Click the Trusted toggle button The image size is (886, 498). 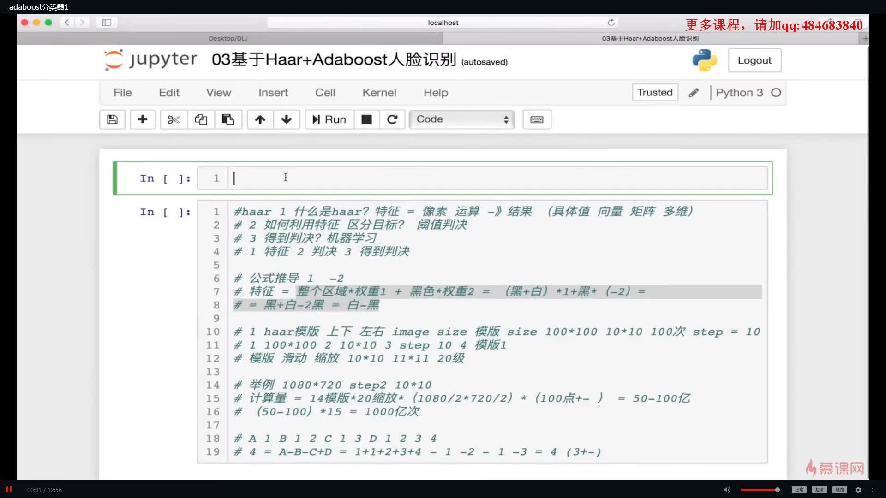coord(654,92)
